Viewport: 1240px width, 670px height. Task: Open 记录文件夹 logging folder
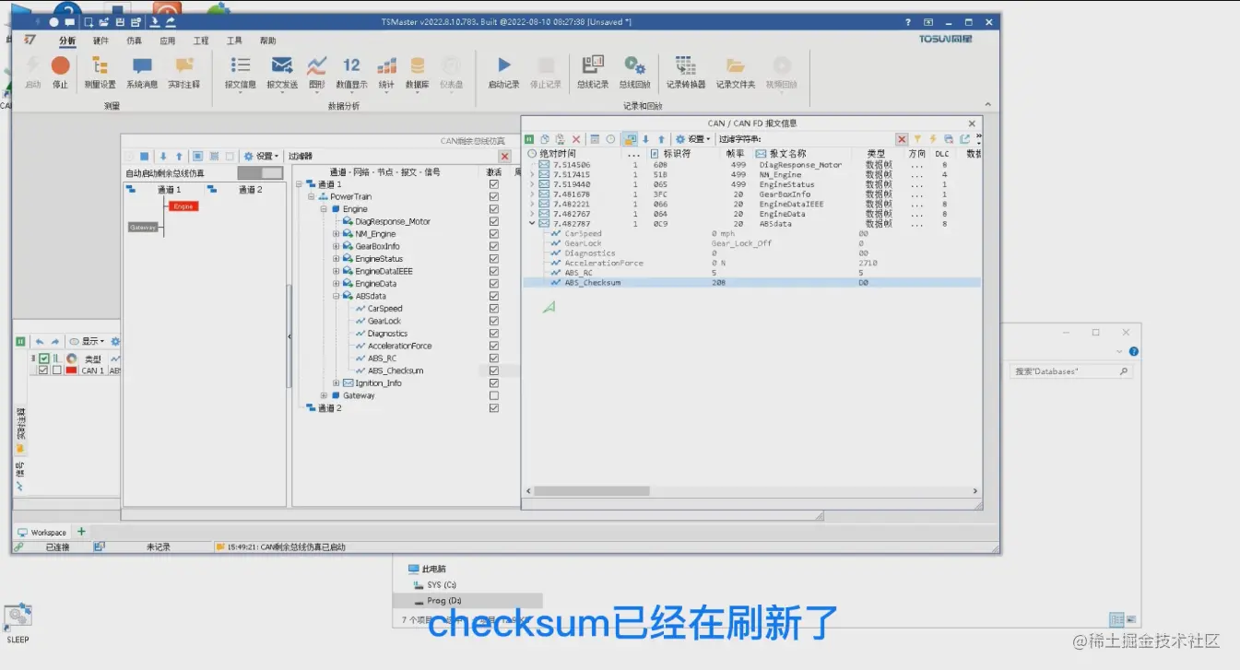pos(736,71)
